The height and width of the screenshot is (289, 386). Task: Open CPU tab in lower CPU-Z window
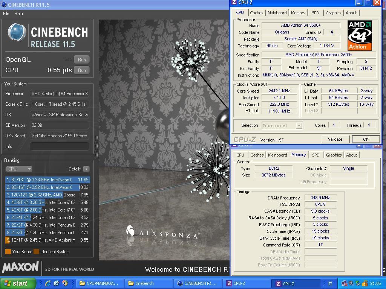[240, 155]
